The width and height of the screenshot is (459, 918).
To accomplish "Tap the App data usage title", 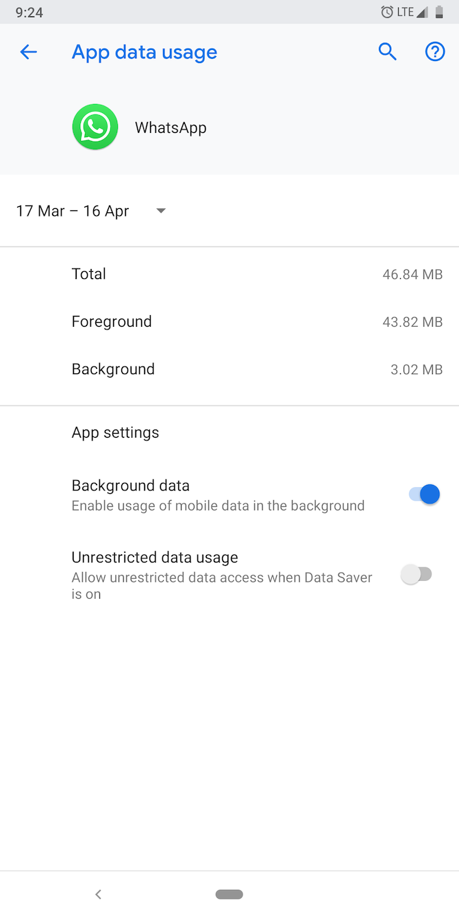I will click(x=145, y=52).
